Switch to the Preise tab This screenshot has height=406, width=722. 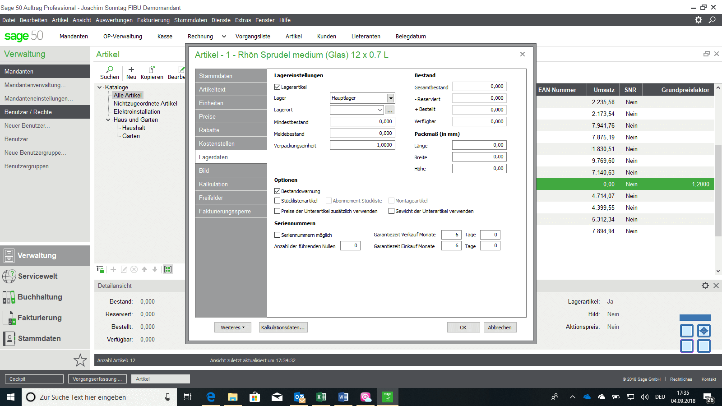(x=231, y=116)
